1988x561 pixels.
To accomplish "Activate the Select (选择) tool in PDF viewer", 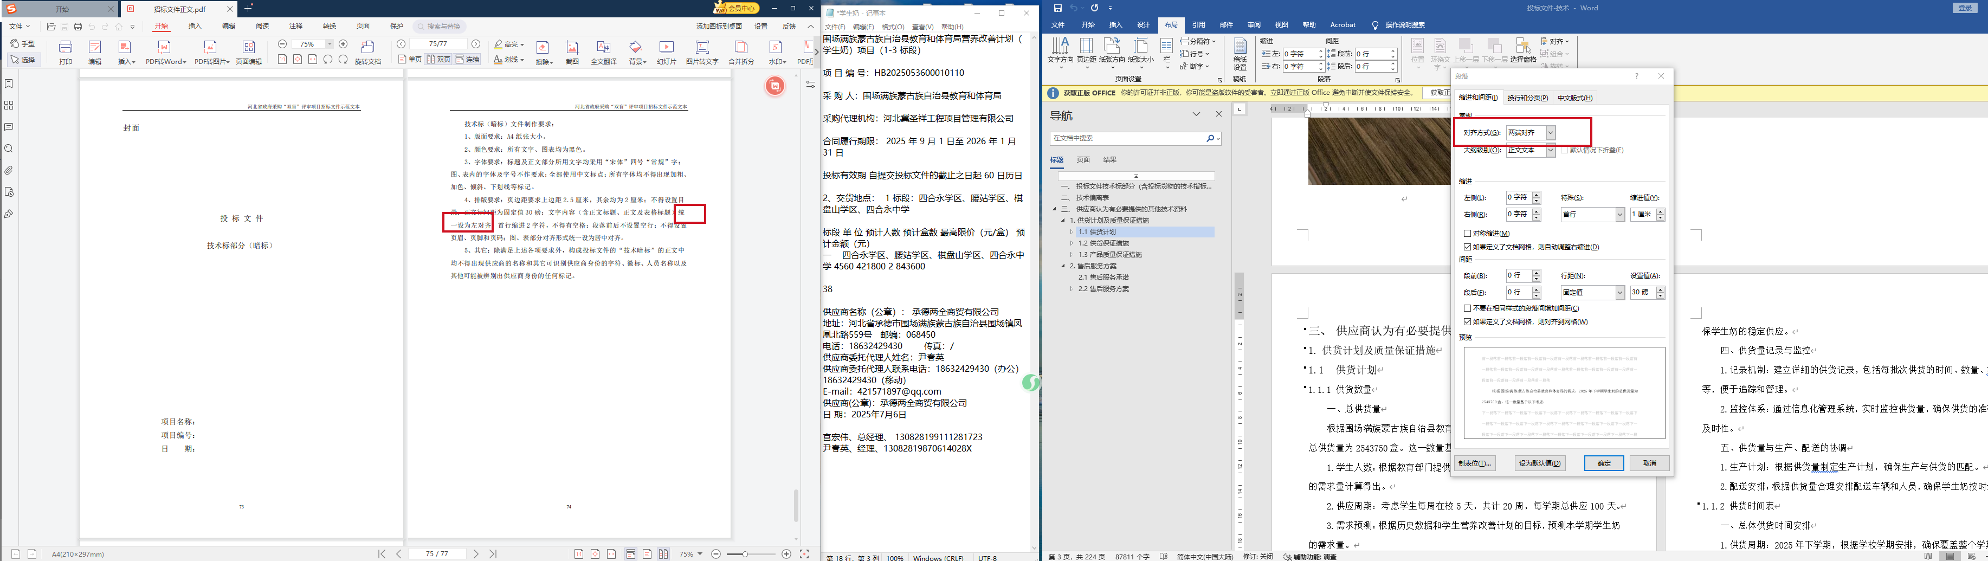I will (24, 60).
